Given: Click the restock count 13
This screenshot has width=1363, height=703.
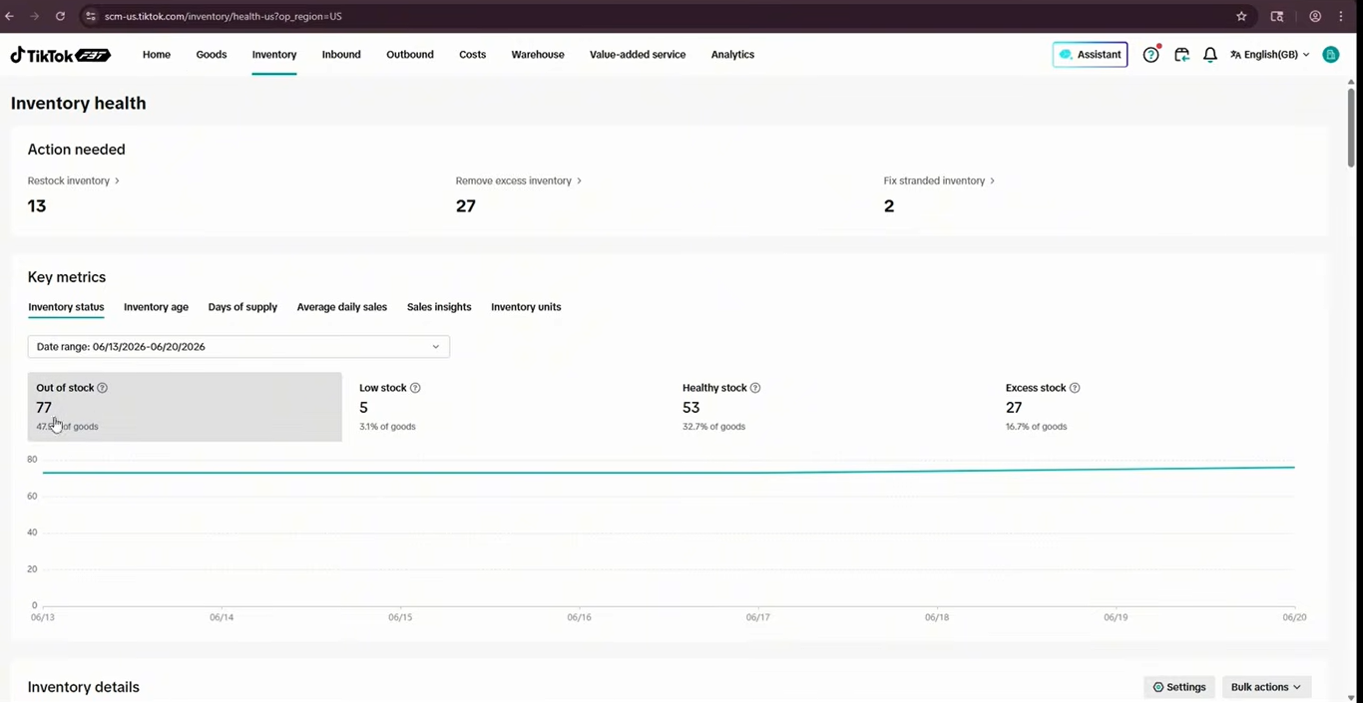Looking at the screenshot, I should pos(37,206).
